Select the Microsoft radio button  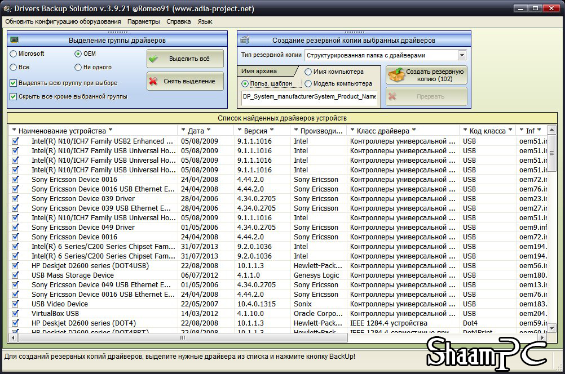[x=14, y=54]
